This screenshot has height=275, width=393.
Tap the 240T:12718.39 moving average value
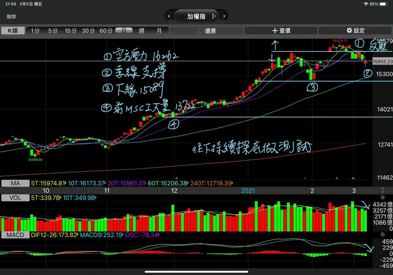pyautogui.click(x=211, y=183)
